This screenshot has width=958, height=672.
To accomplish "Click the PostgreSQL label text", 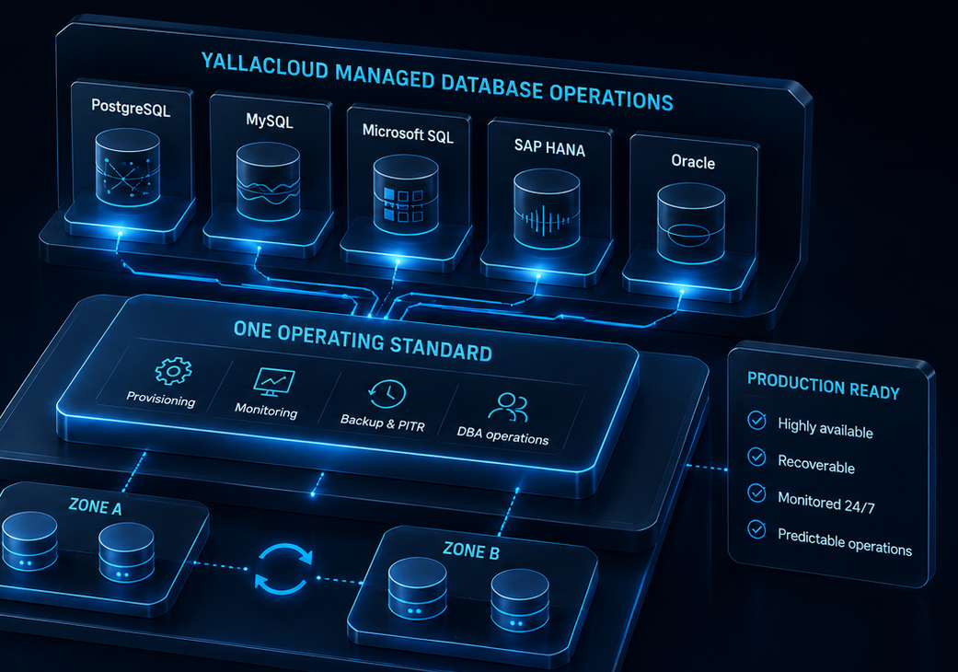I will 131,108.
